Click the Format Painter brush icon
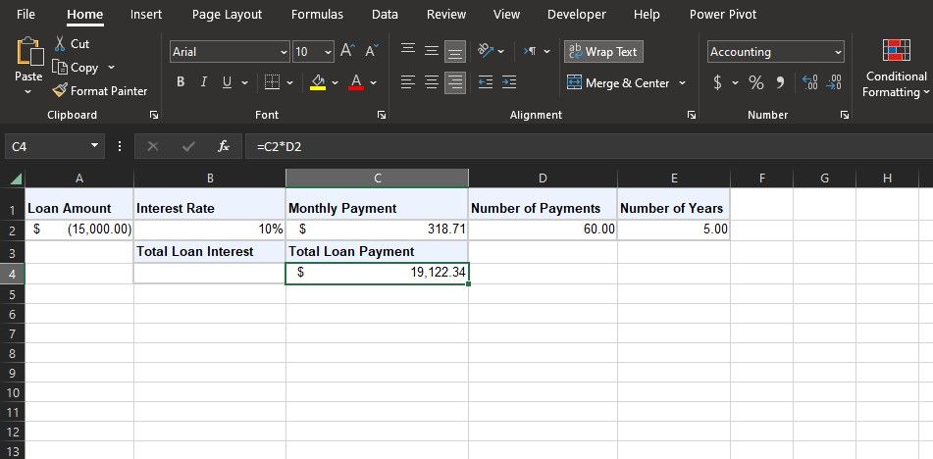Image resolution: width=933 pixels, height=459 pixels. pos(60,91)
